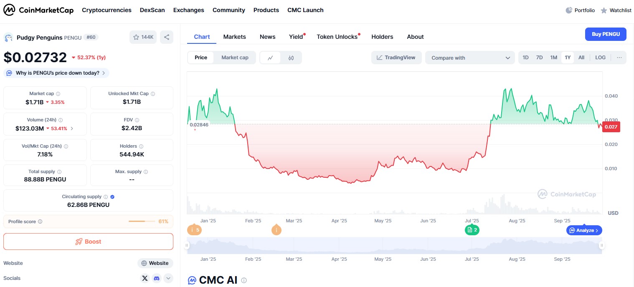Open the Token Unlocks tab
Image resolution: width=634 pixels, height=287 pixels.
(337, 37)
